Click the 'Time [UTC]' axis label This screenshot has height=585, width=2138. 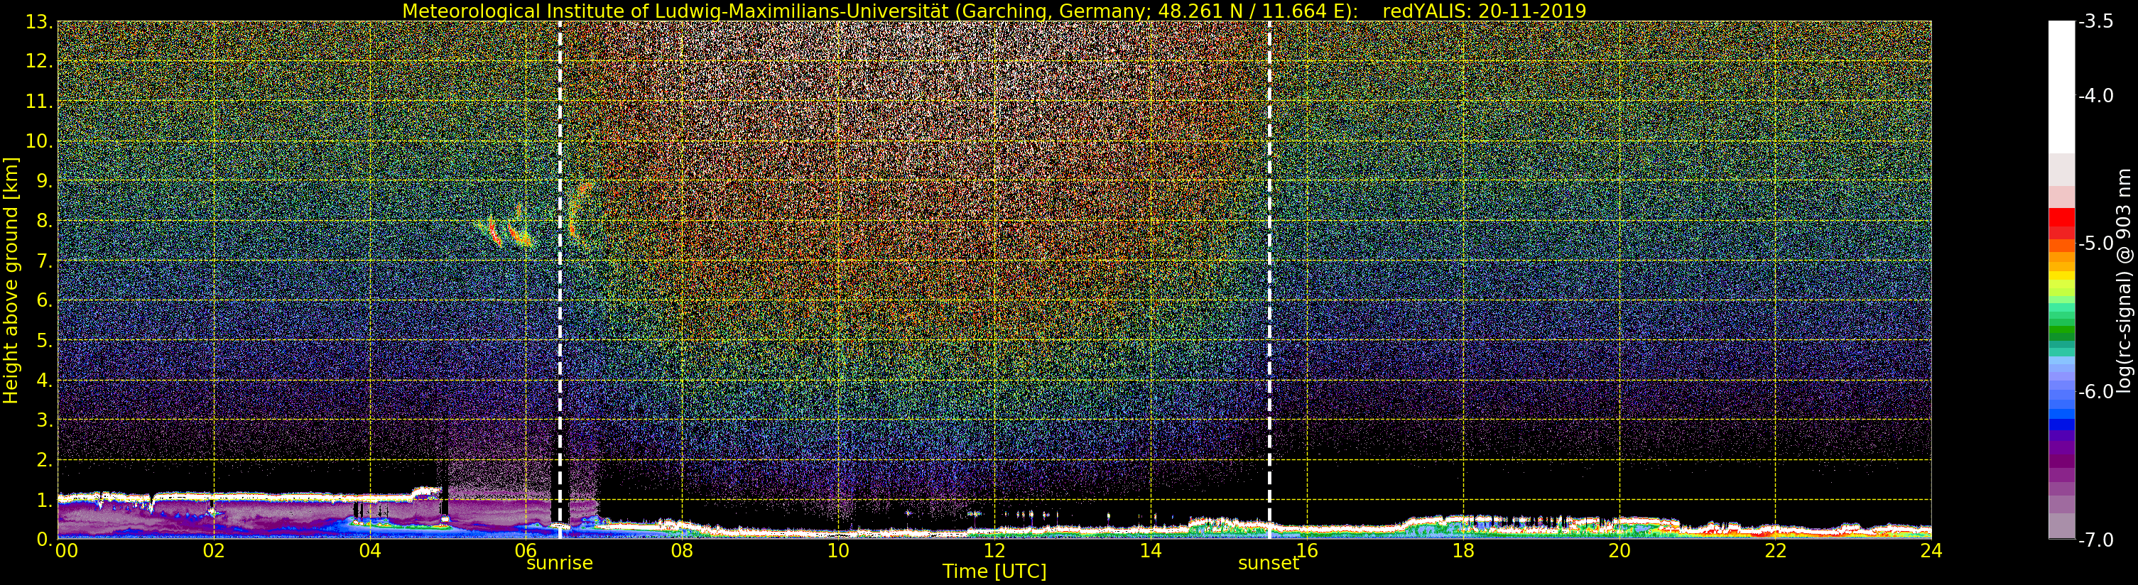pos(994,572)
